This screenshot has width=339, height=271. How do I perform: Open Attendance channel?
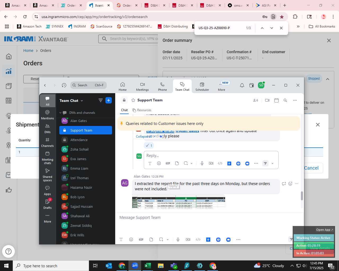(86, 140)
